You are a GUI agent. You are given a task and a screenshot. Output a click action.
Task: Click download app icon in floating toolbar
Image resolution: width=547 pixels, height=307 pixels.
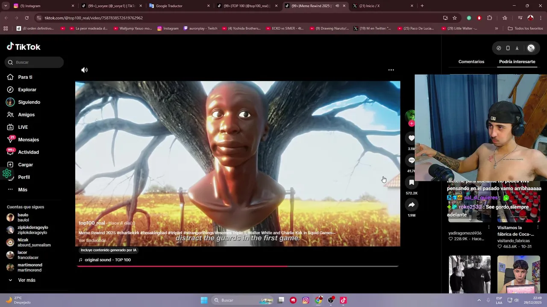[517, 48]
